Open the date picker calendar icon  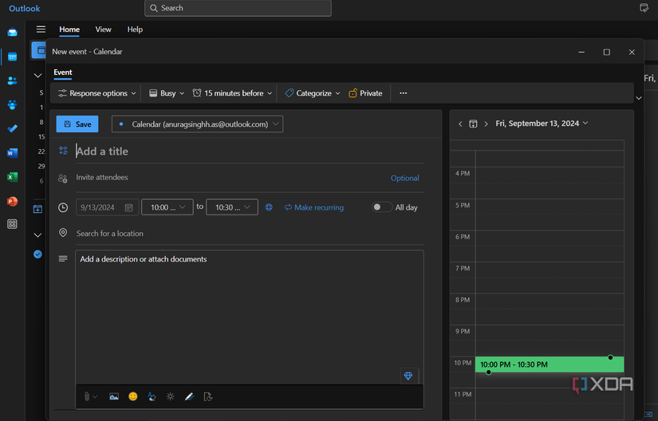(x=129, y=207)
